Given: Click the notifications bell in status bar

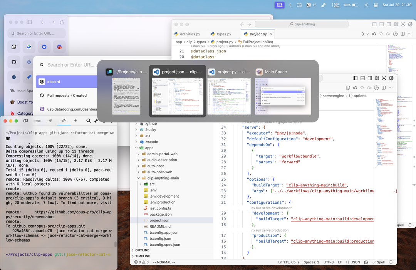Looking at the screenshot, I should [391, 262].
